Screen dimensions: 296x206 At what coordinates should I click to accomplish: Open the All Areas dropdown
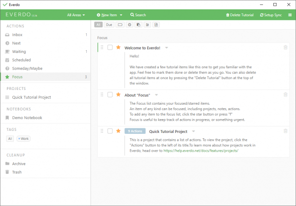[76, 15]
